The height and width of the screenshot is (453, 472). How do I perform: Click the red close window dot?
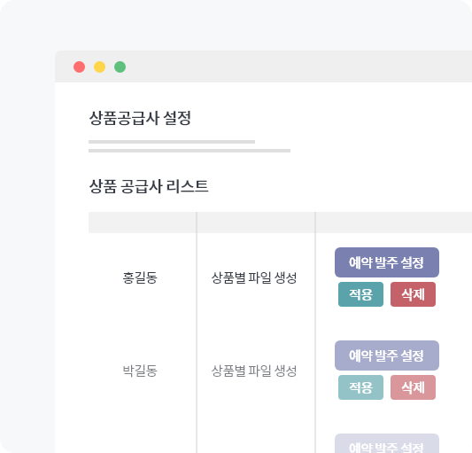click(79, 66)
